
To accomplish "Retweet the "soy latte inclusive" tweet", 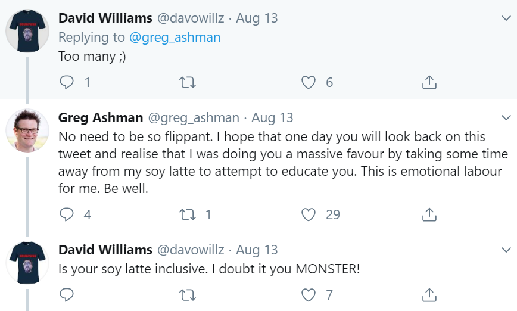I will [x=187, y=294].
